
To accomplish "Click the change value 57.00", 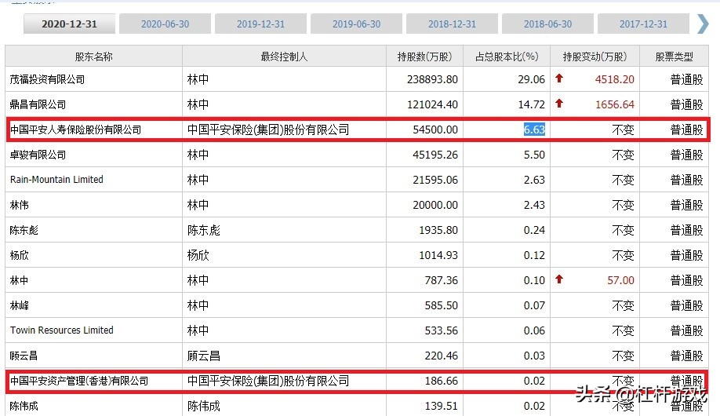I will tap(620, 280).
